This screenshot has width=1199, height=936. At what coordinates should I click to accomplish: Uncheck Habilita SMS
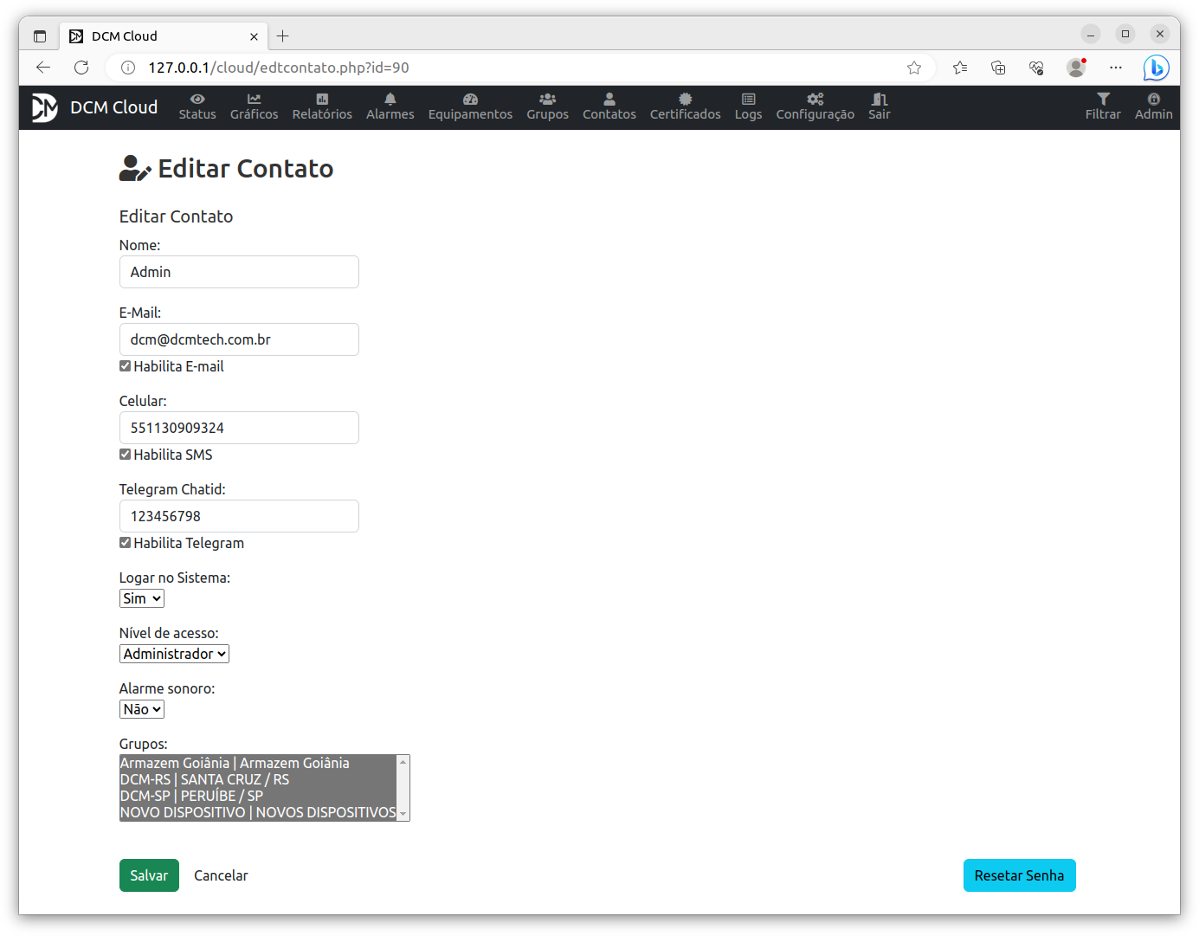(x=125, y=454)
